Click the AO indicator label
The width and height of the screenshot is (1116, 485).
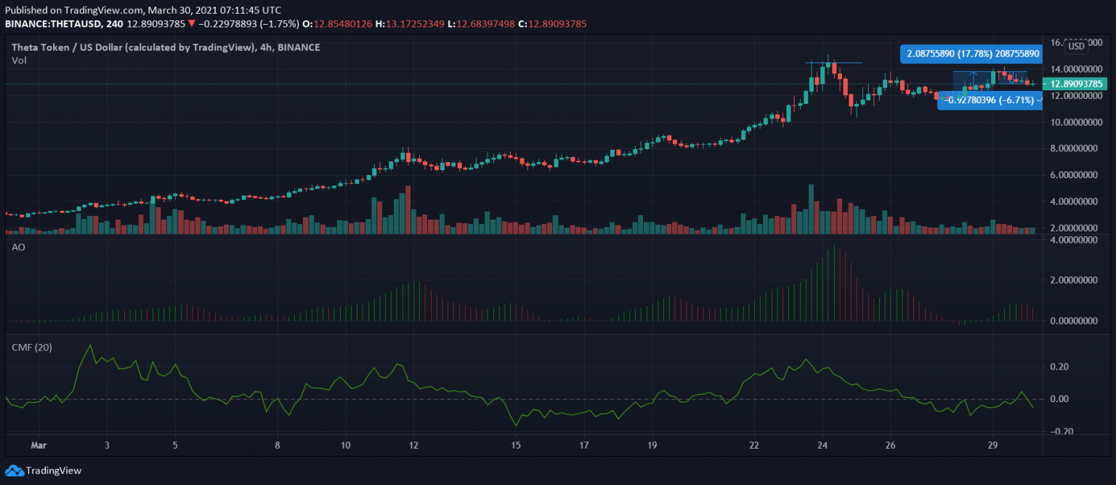18,247
